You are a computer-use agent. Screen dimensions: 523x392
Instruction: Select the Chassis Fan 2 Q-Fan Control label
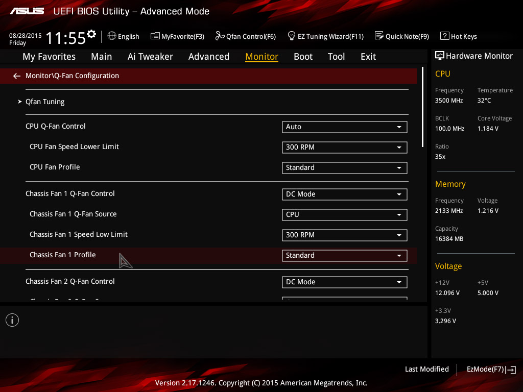(70, 282)
